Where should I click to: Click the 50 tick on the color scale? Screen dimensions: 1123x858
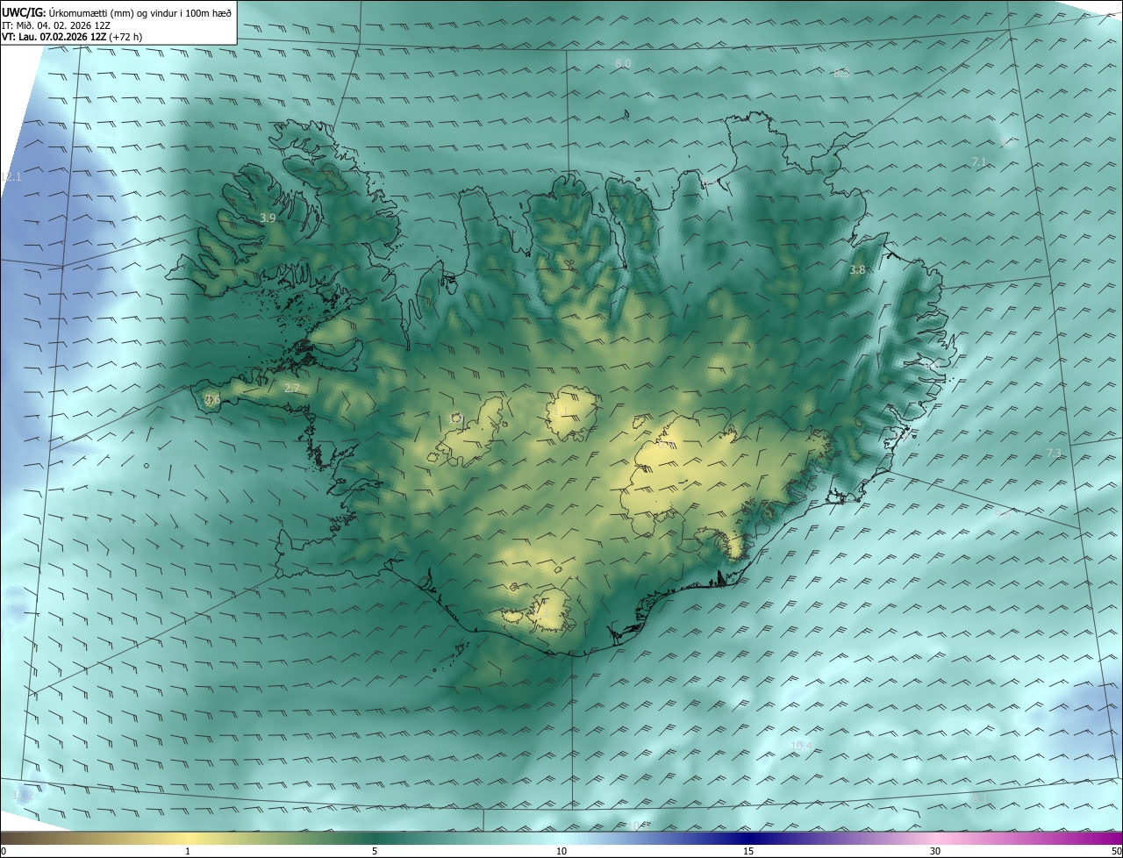point(1116,851)
